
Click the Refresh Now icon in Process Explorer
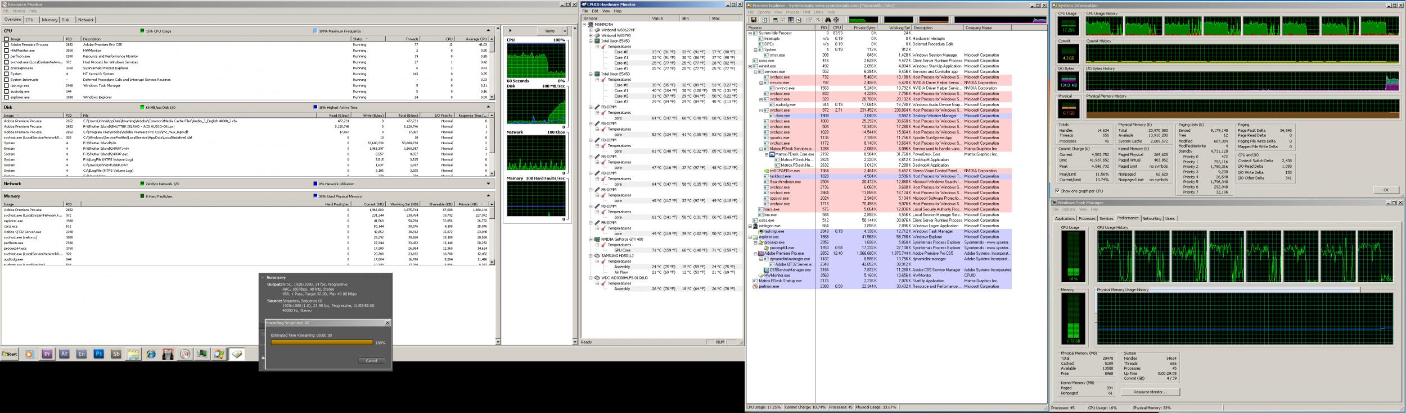(x=765, y=20)
